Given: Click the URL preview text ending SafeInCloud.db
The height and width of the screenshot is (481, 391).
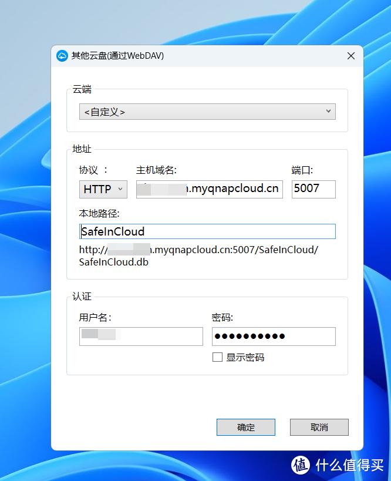Looking at the screenshot, I should pyautogui.click(x=198, y=256).
